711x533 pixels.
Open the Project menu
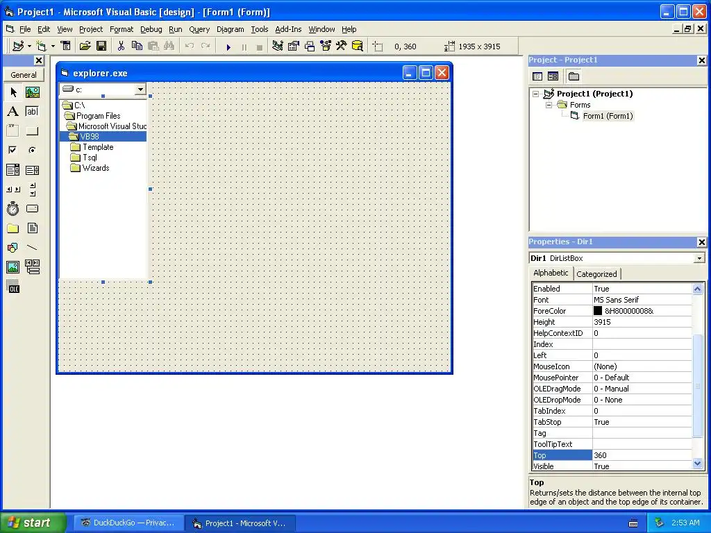[x=91, y=29]
